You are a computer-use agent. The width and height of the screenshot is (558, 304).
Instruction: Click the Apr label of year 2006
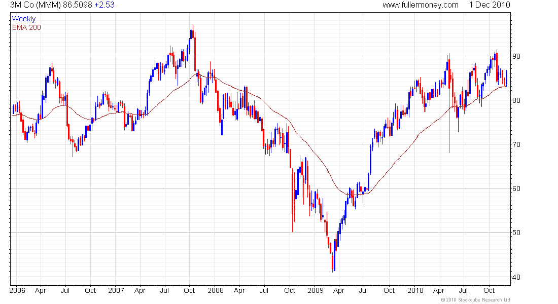[41, 290]
